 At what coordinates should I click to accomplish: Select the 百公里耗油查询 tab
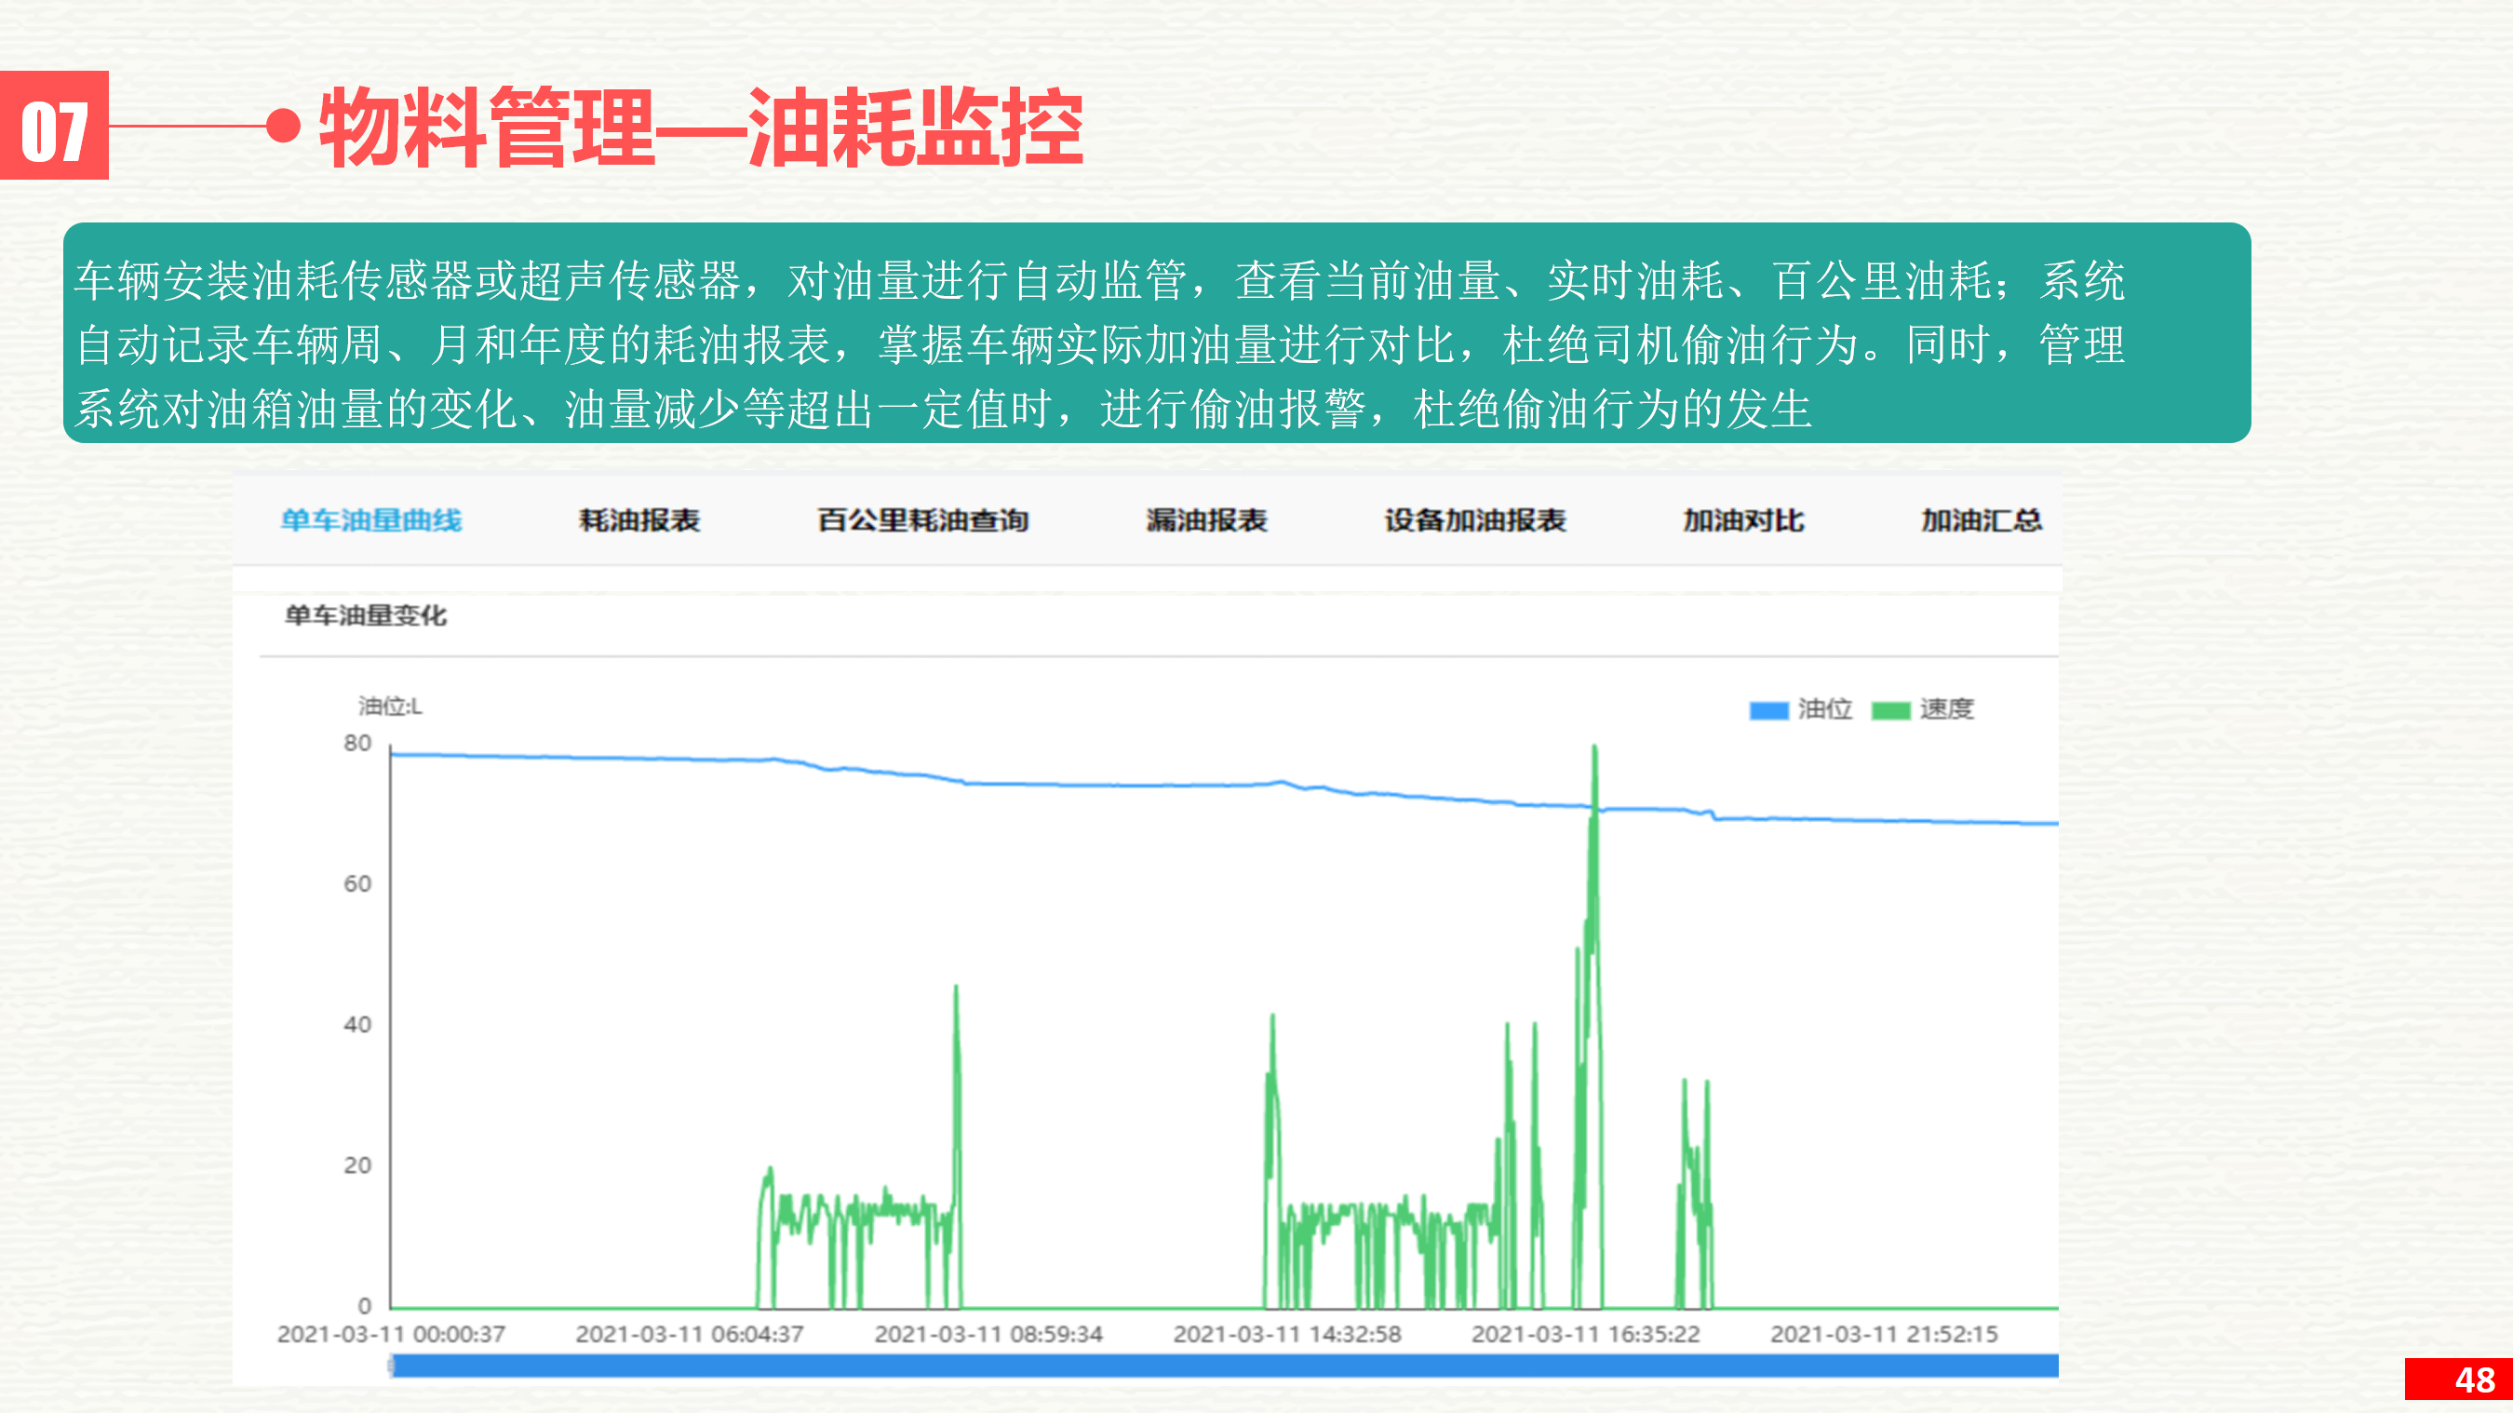pos(923,520)
